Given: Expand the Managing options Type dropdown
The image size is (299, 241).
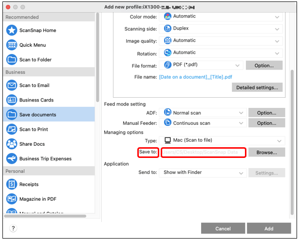Looking at the screenshot, I should 222,140.
